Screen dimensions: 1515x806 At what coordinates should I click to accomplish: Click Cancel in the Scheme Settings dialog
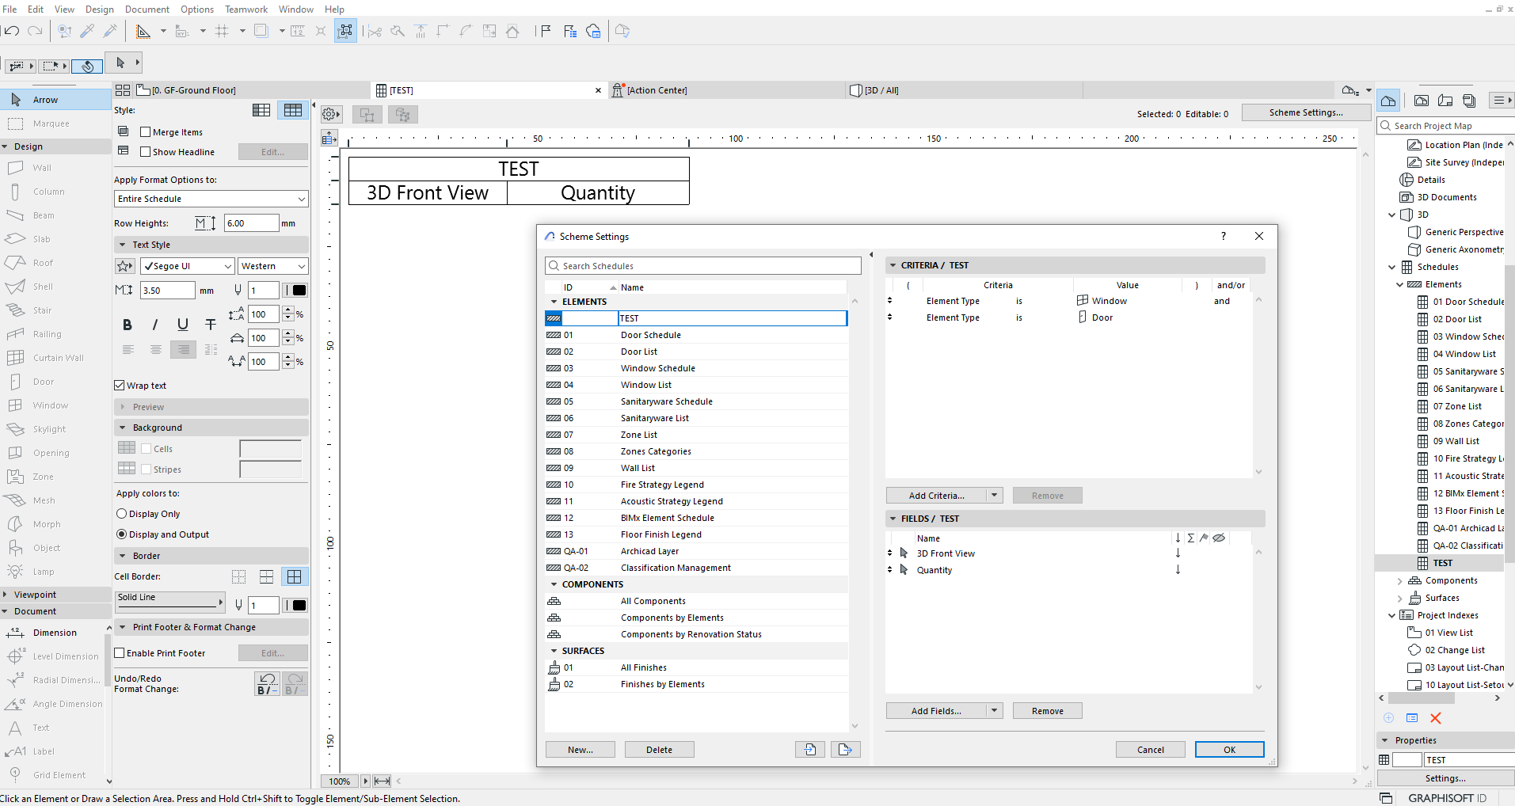click(1151, 750)
